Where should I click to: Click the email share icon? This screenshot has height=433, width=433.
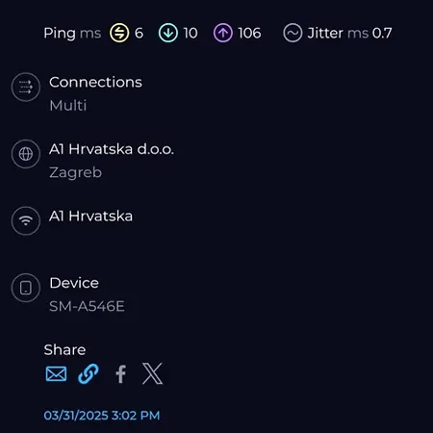tap(56, 373)
